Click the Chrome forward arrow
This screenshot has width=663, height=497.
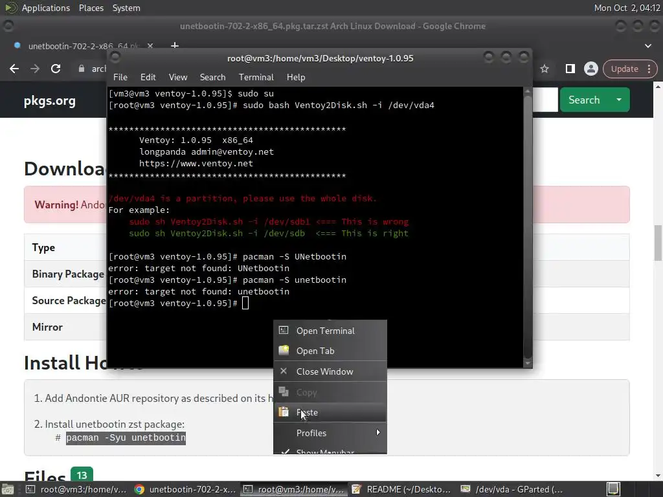pos(35,69)
